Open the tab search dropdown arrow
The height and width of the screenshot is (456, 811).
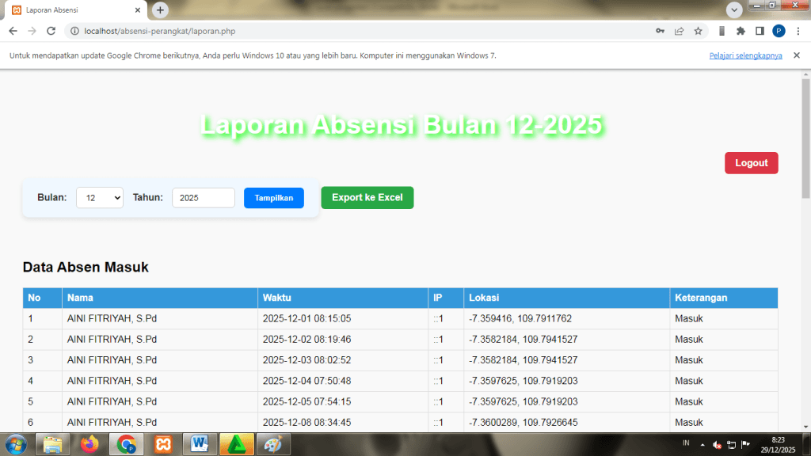(x=734, y=9)
